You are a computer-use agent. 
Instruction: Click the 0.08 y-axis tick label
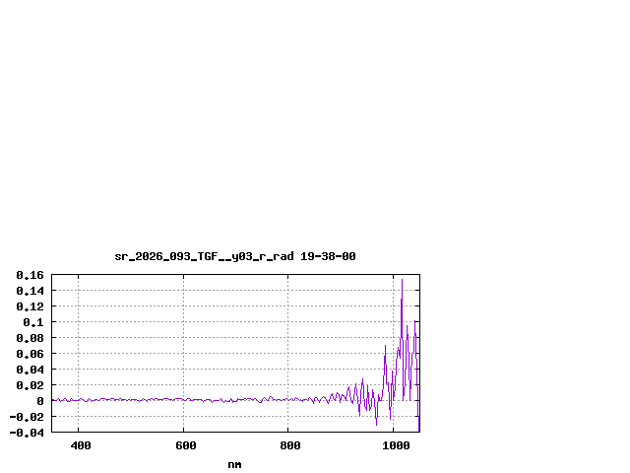pyautogui.click(x=30, y=338)
